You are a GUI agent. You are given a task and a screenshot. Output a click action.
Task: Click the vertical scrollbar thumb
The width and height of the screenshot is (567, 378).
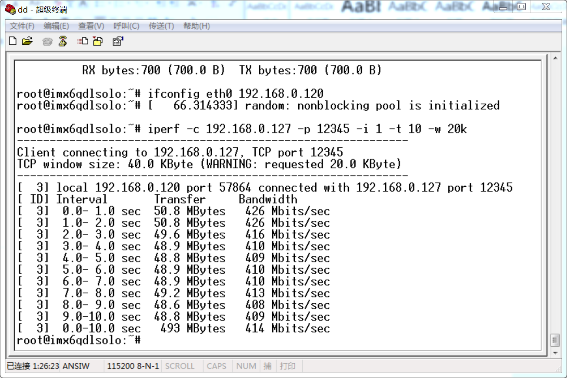click(x=554, y=340)
